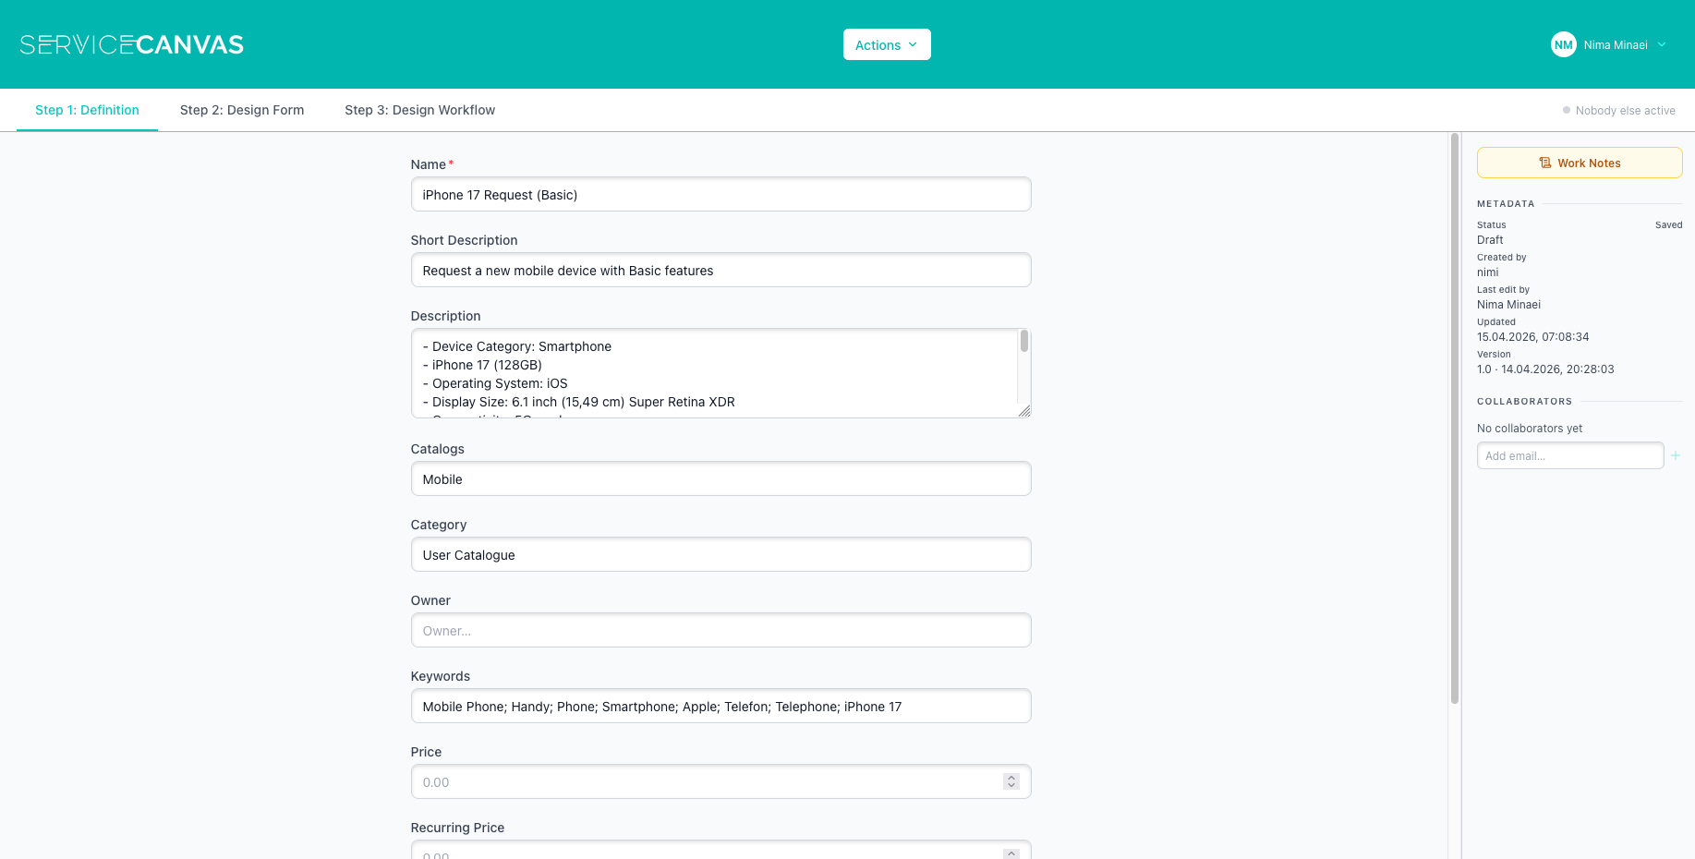Focus the Name input field
Screen dimensions: 1695x859
coord(720,195)
